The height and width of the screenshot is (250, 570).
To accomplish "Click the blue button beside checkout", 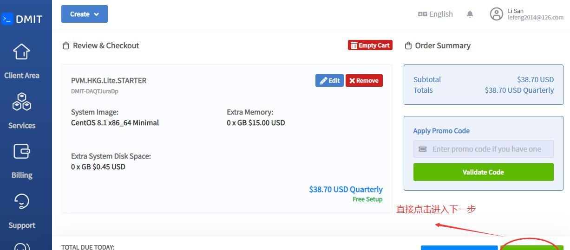I will coord(459,247).
